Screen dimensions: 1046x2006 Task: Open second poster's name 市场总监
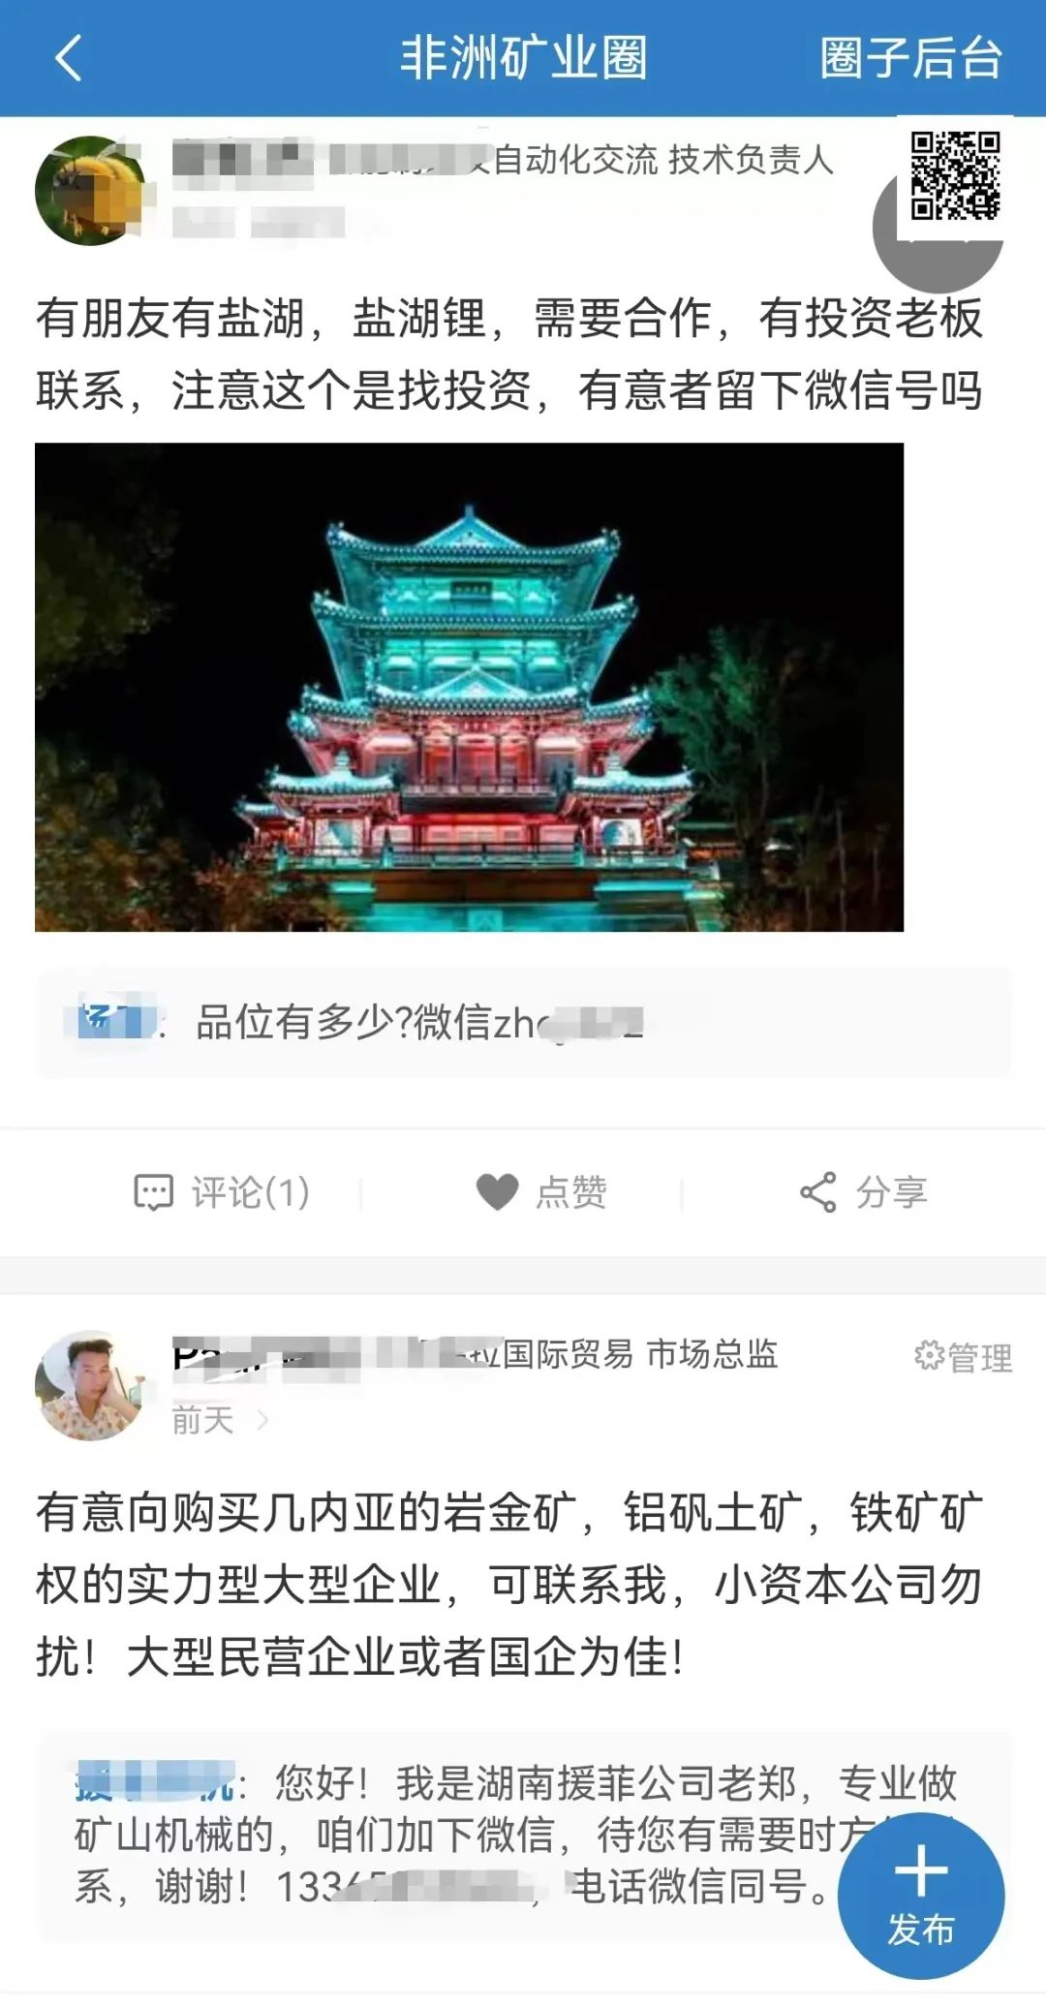tap(475, 1354)
